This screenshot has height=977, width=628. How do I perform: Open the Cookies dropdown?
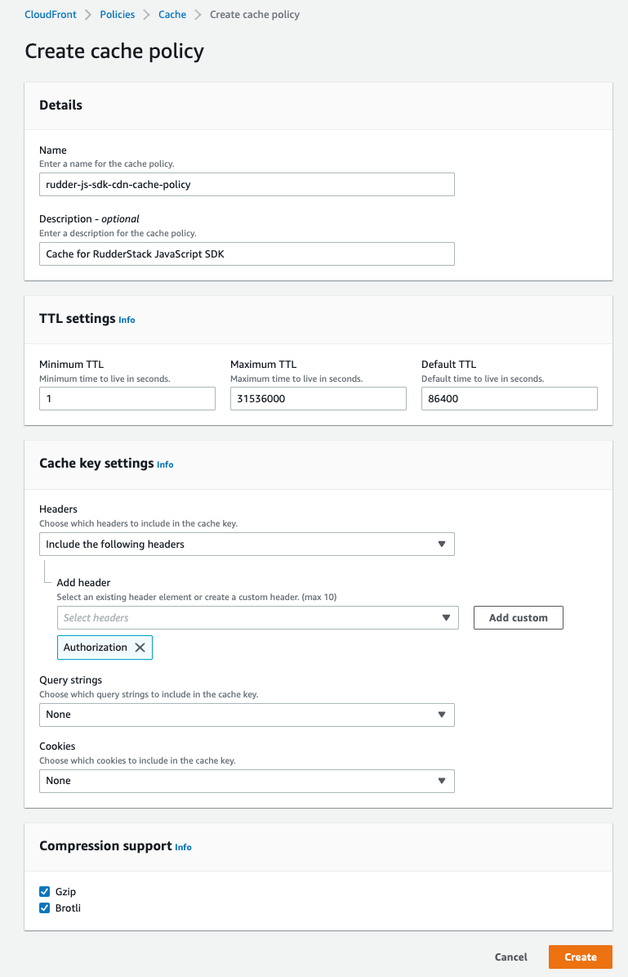coord(247,781)
